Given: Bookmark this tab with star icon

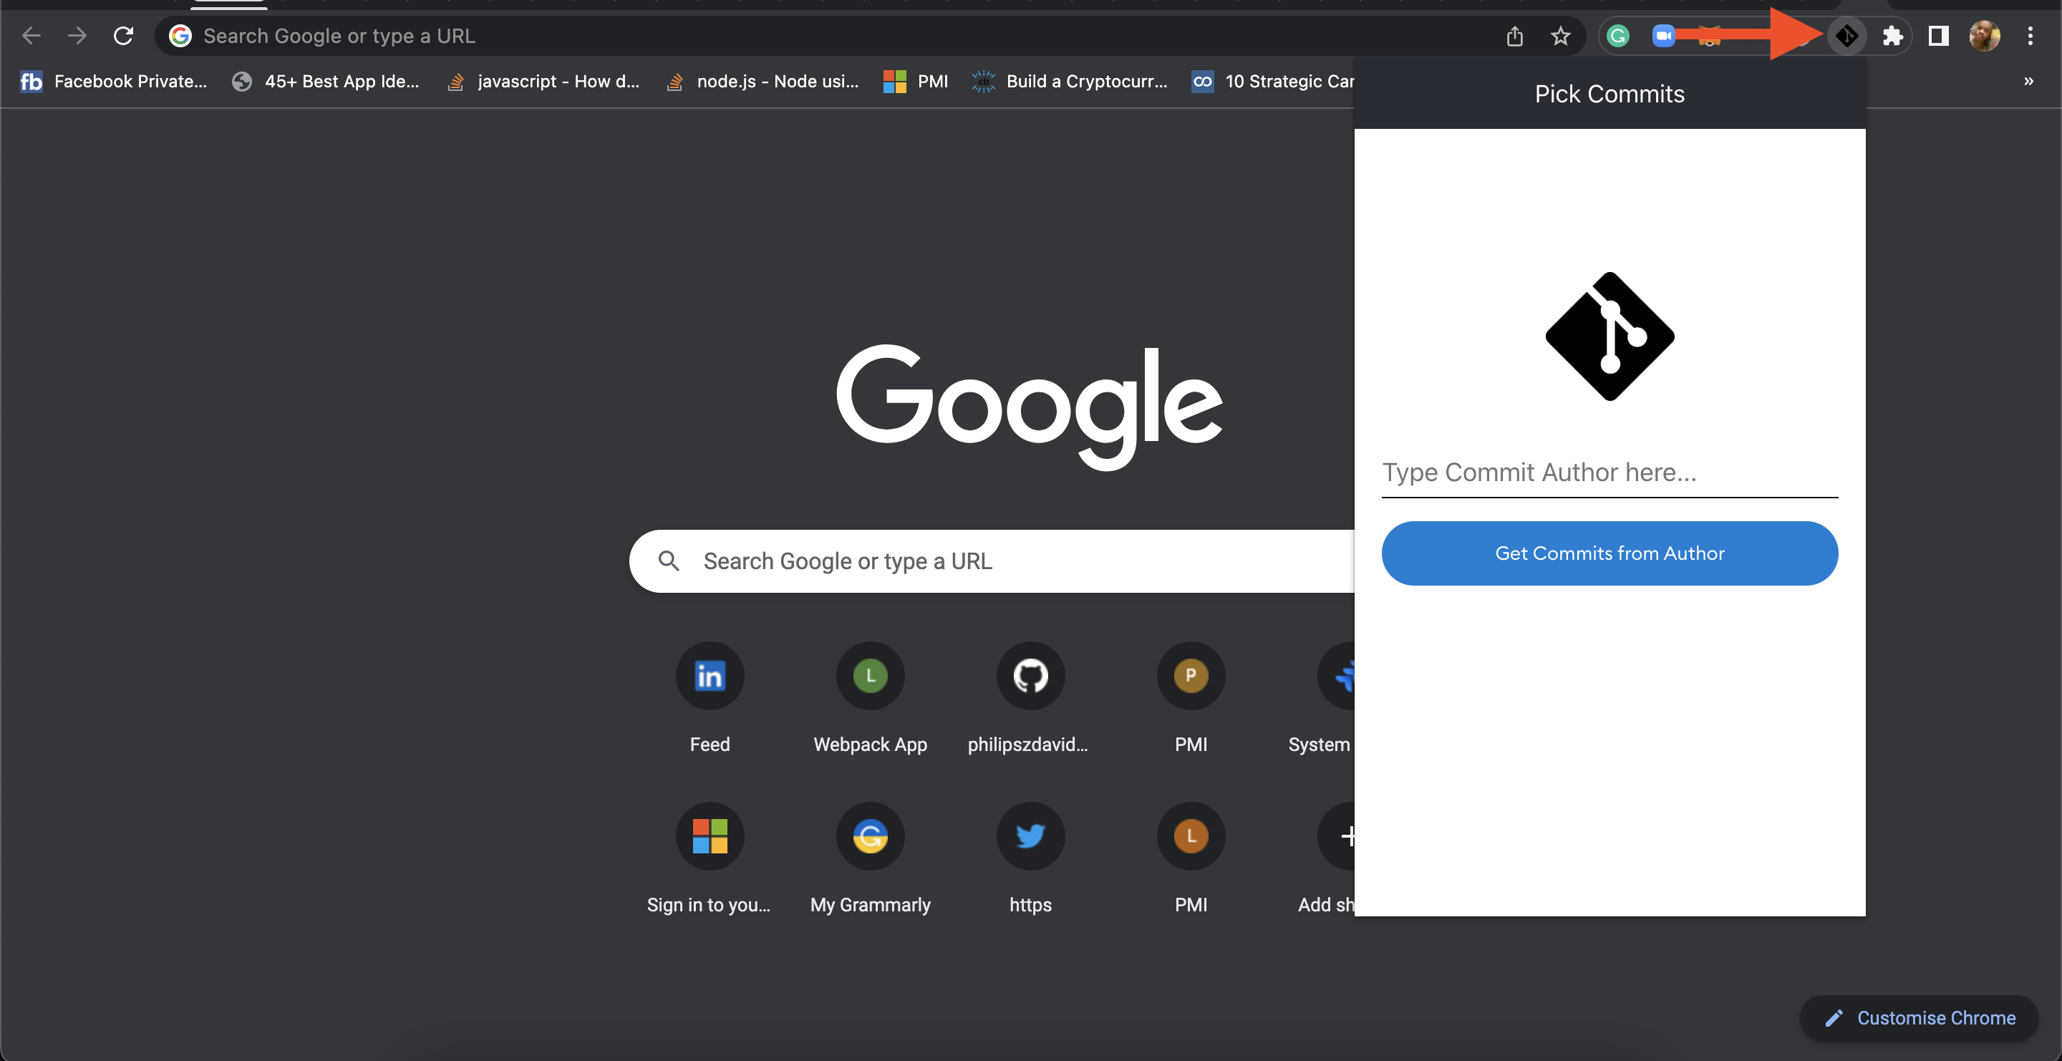Looking at the screenshot, I should click(x=1560, y=36).
